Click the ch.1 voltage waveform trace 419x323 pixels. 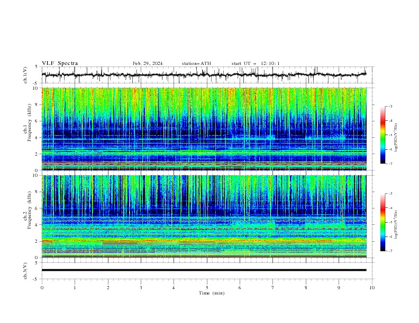[x=204, y=75]
